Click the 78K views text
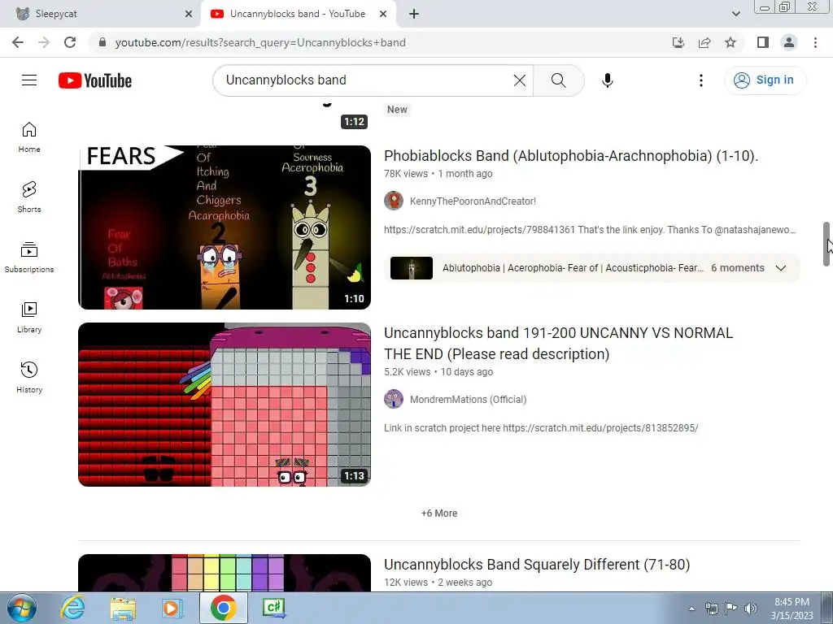 [x=406, y=174]
